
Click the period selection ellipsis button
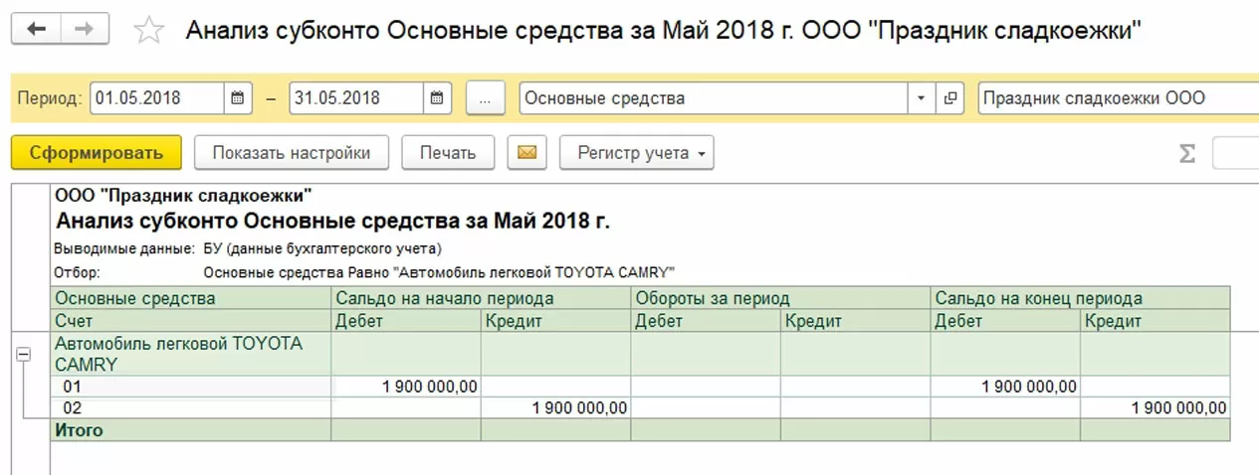click(x=486, y=98)
